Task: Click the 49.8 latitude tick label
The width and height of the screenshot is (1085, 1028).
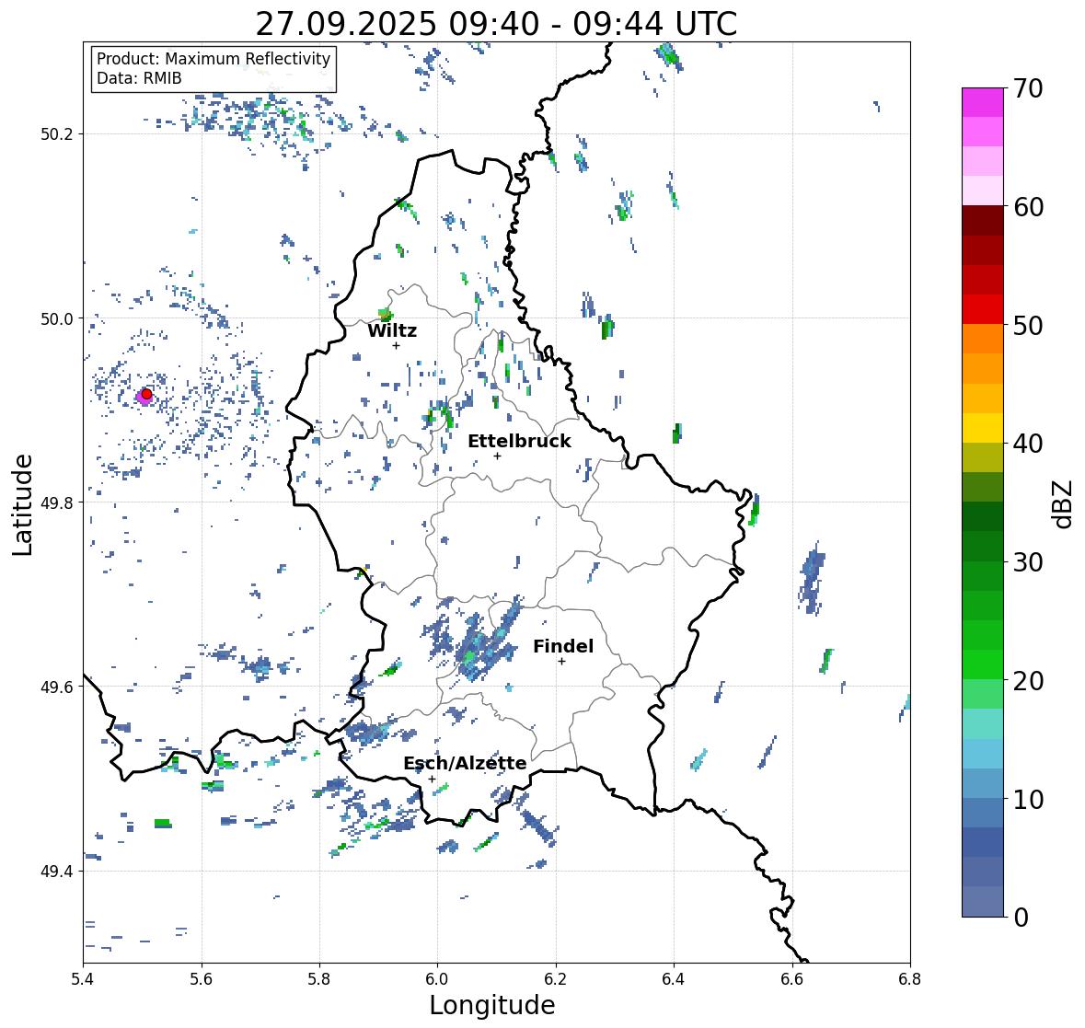Action: click(x=57, y=502)
